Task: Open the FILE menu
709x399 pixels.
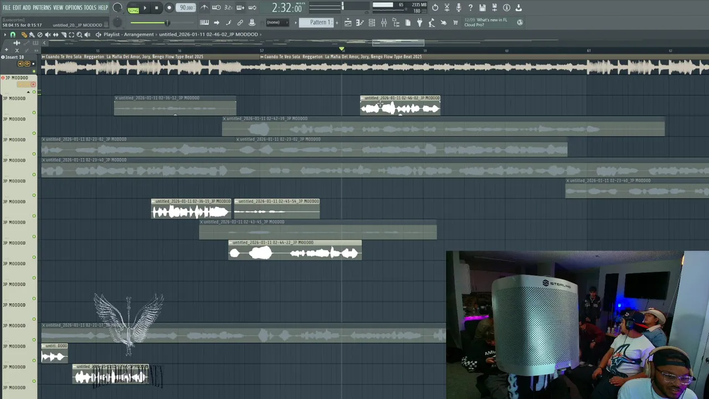Action: click(x=7, y=8)
